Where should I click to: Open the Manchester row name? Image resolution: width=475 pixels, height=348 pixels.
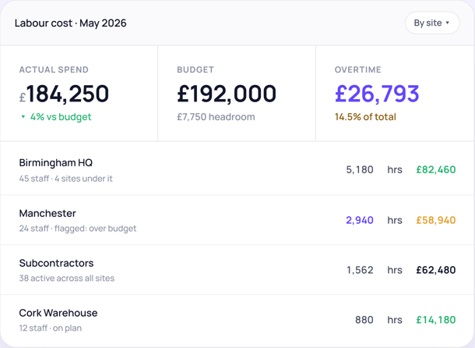click(47, 213)
